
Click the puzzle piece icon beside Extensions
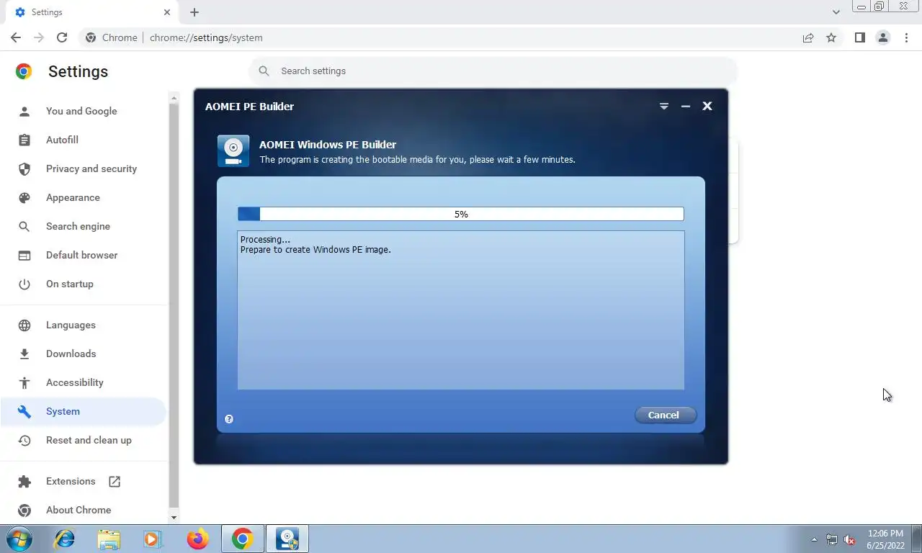[24, 481]
